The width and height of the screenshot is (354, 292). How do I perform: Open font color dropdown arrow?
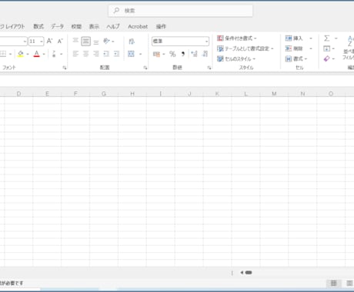(44, 54)
